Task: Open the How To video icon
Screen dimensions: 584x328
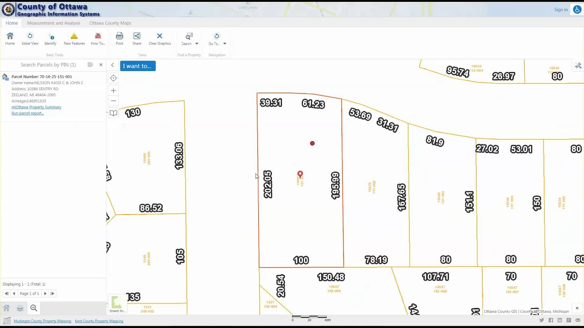Action: pyautogui.click(x=98, y=39)
